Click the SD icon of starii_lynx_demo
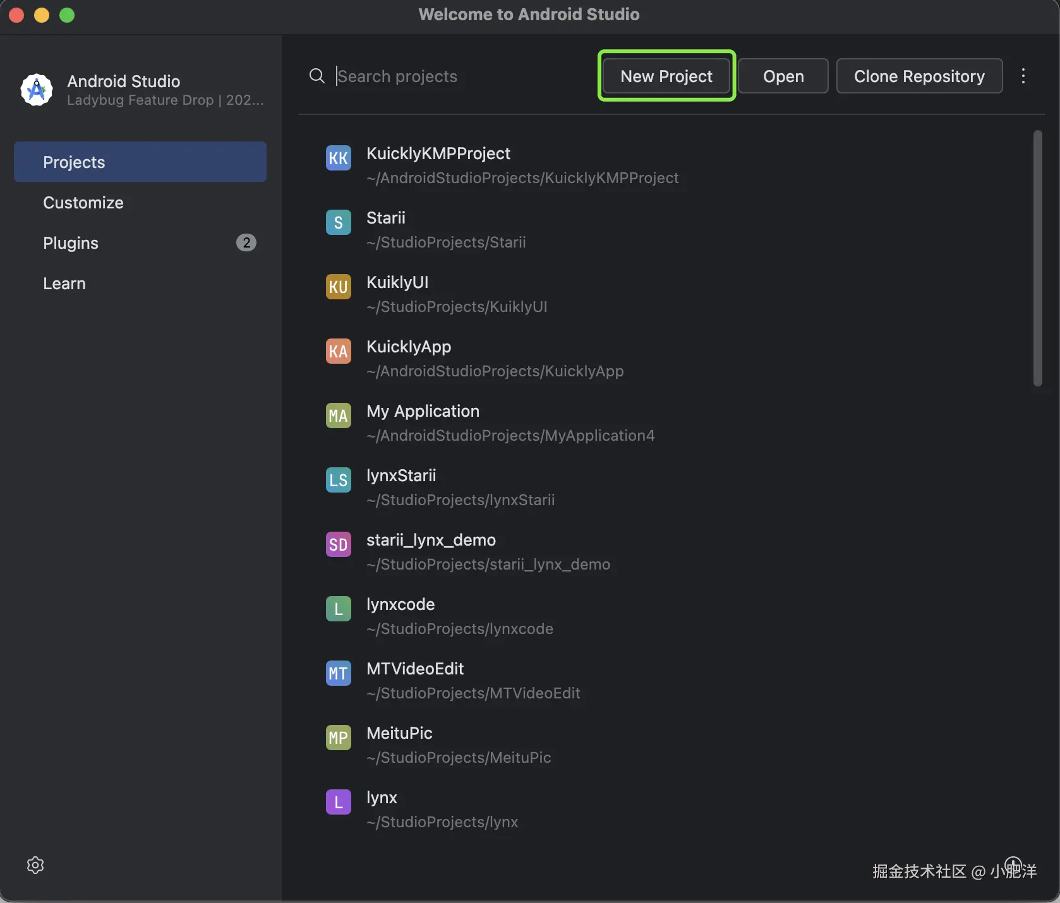 point(339,544)
